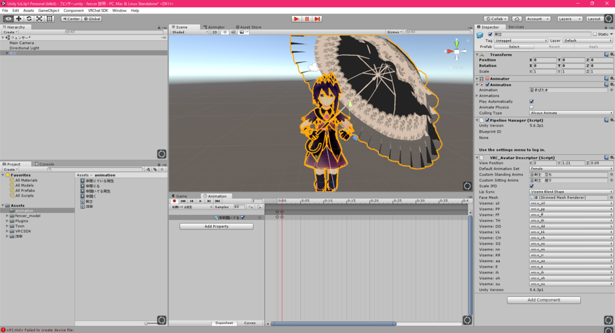Viewport: 615px width, 333px height.
Task: Click the Project search by type icon
Action: pyautogui.click(x=148, y=169)
